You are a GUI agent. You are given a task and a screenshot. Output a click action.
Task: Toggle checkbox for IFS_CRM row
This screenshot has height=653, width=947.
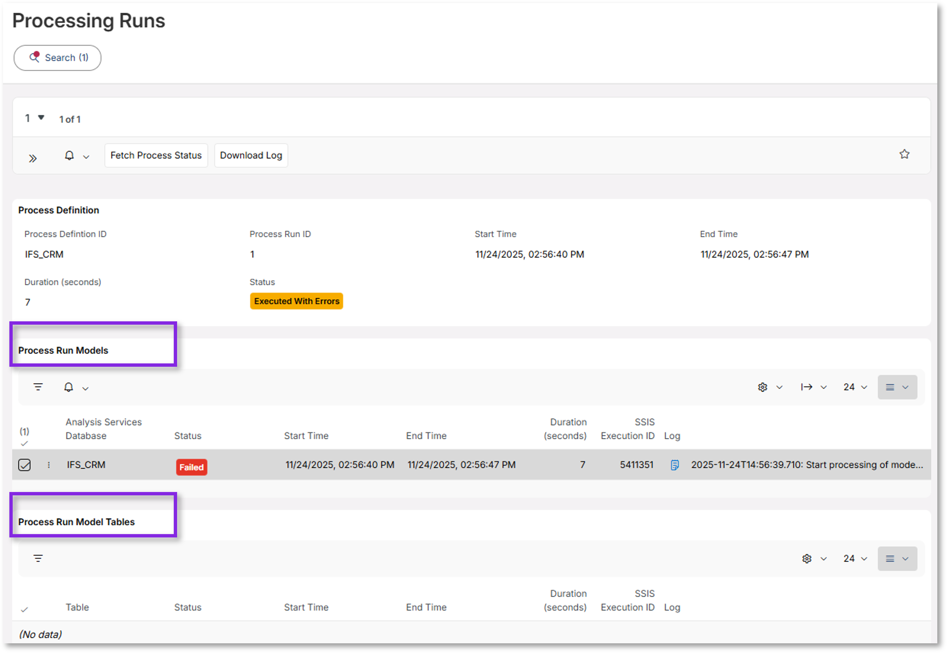(x=24, y=465)
